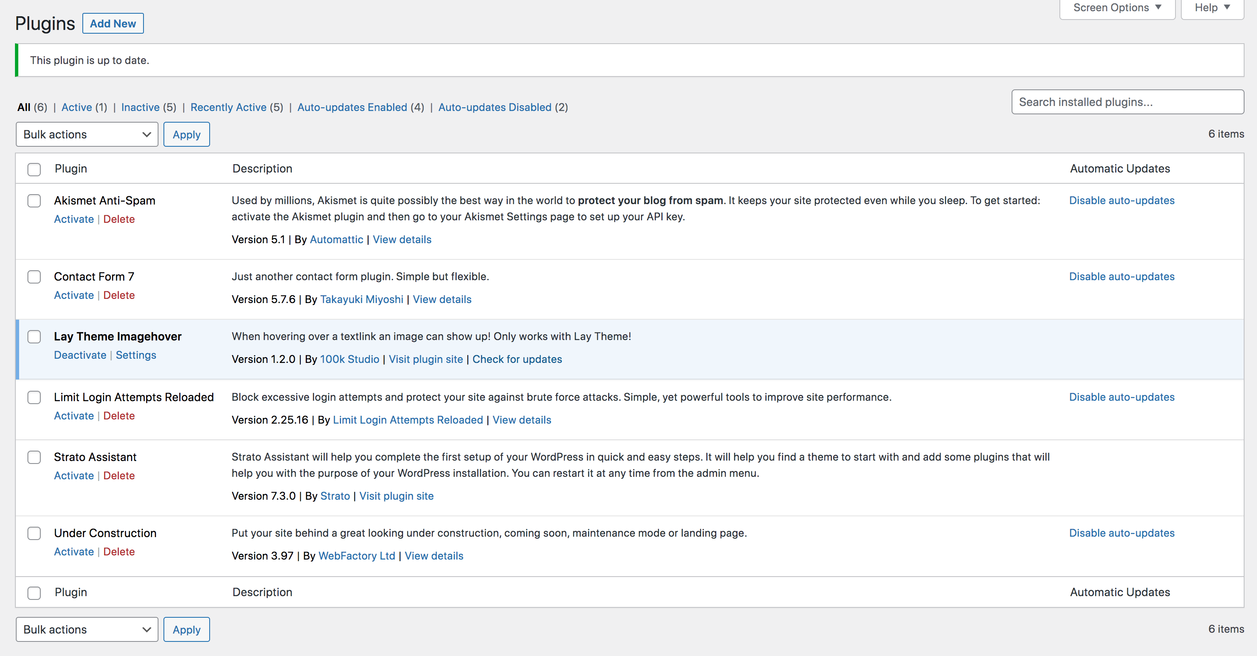Filter by Inactive plugins

point(140,107)
